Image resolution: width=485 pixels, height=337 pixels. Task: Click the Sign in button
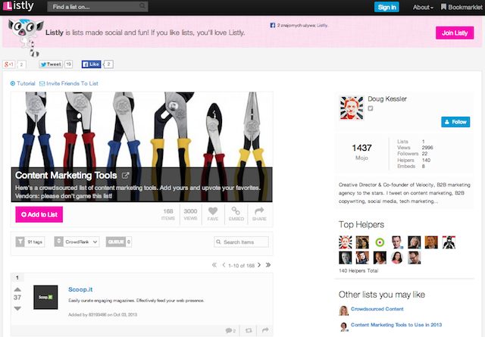coord(386,7)
